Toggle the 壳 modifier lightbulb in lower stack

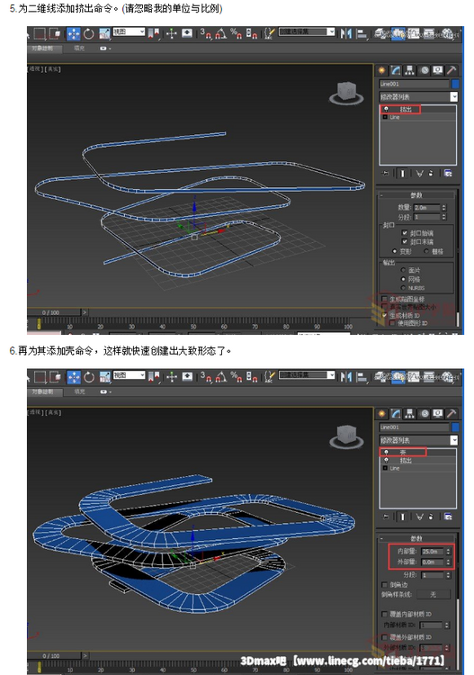click(386, 452)
